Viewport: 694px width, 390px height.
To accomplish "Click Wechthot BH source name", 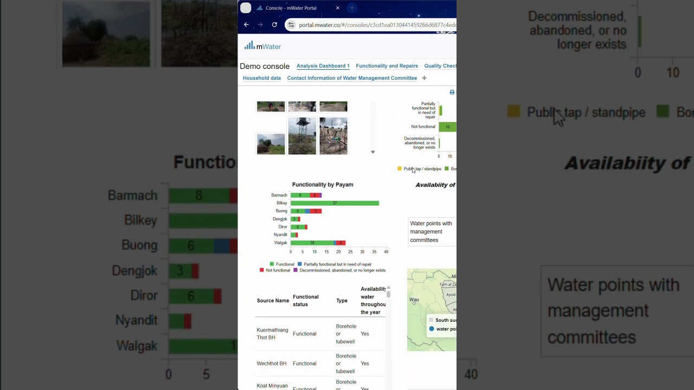I will (272, 363).
